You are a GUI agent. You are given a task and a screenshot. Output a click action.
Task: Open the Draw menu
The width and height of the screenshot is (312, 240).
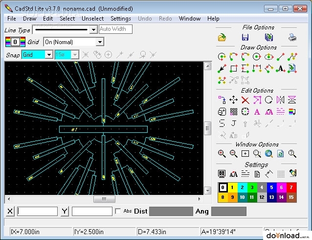30,19
